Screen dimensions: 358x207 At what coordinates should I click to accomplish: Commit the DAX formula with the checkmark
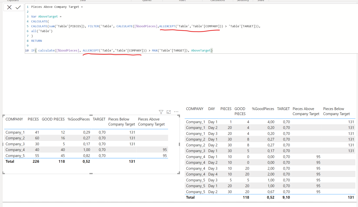[x=18, y=7]
